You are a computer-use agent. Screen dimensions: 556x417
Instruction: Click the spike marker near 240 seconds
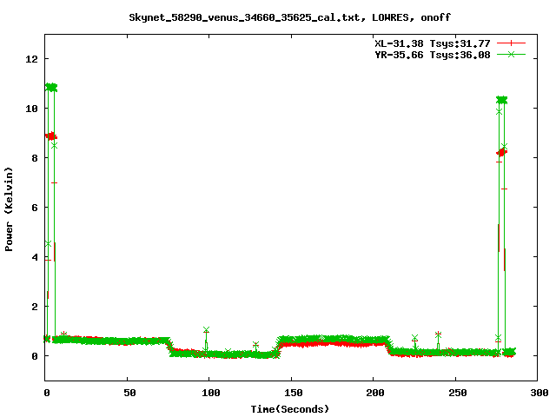[438, 334]
